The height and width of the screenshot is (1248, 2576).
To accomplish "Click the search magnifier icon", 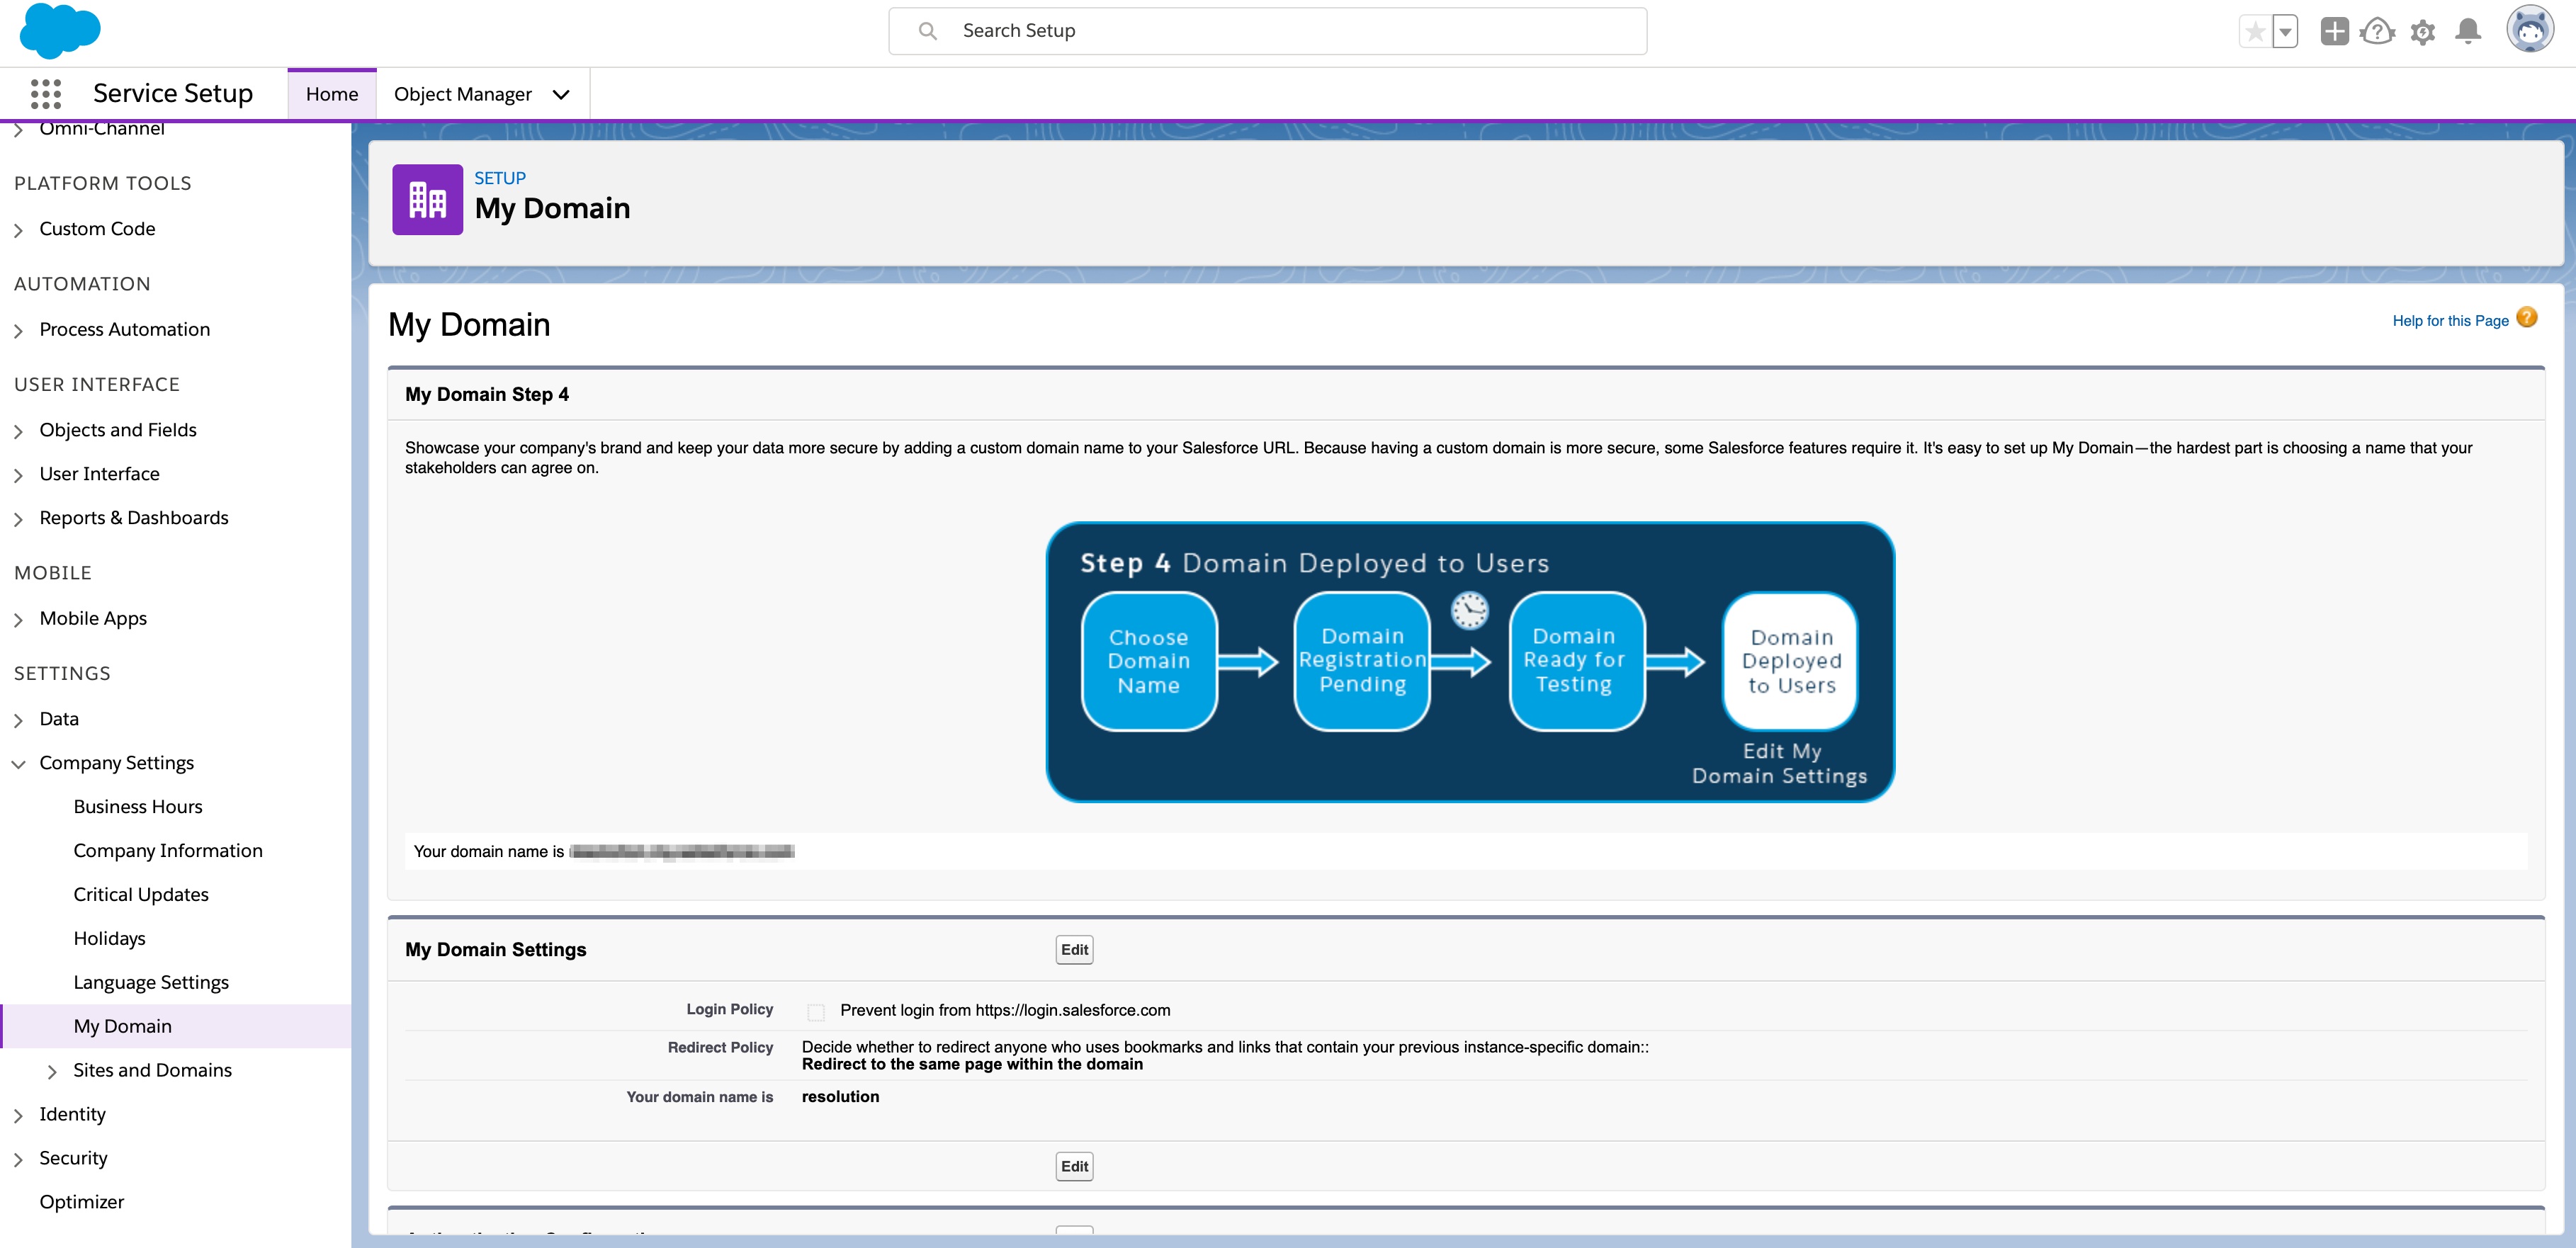I will point(927,31).
